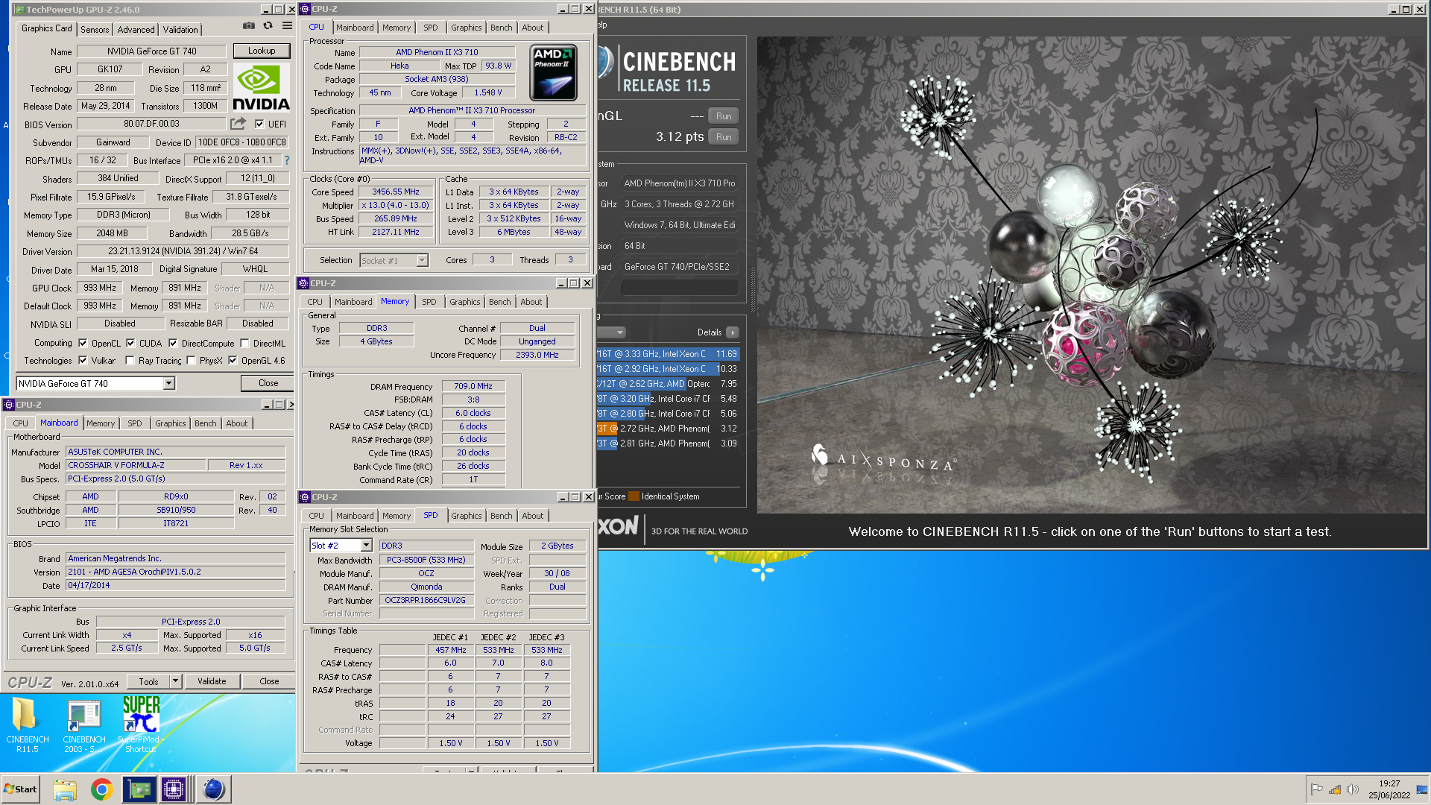Click the BIOS version share/export icon
Viewport: 1431px width, 805px height.
238,124
